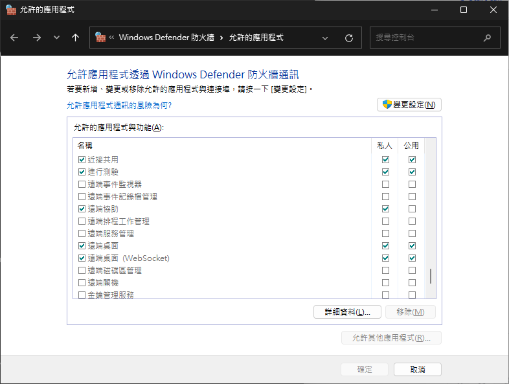509x384 pixels.
Task: Click the 私人 column header
Action: 385,146
